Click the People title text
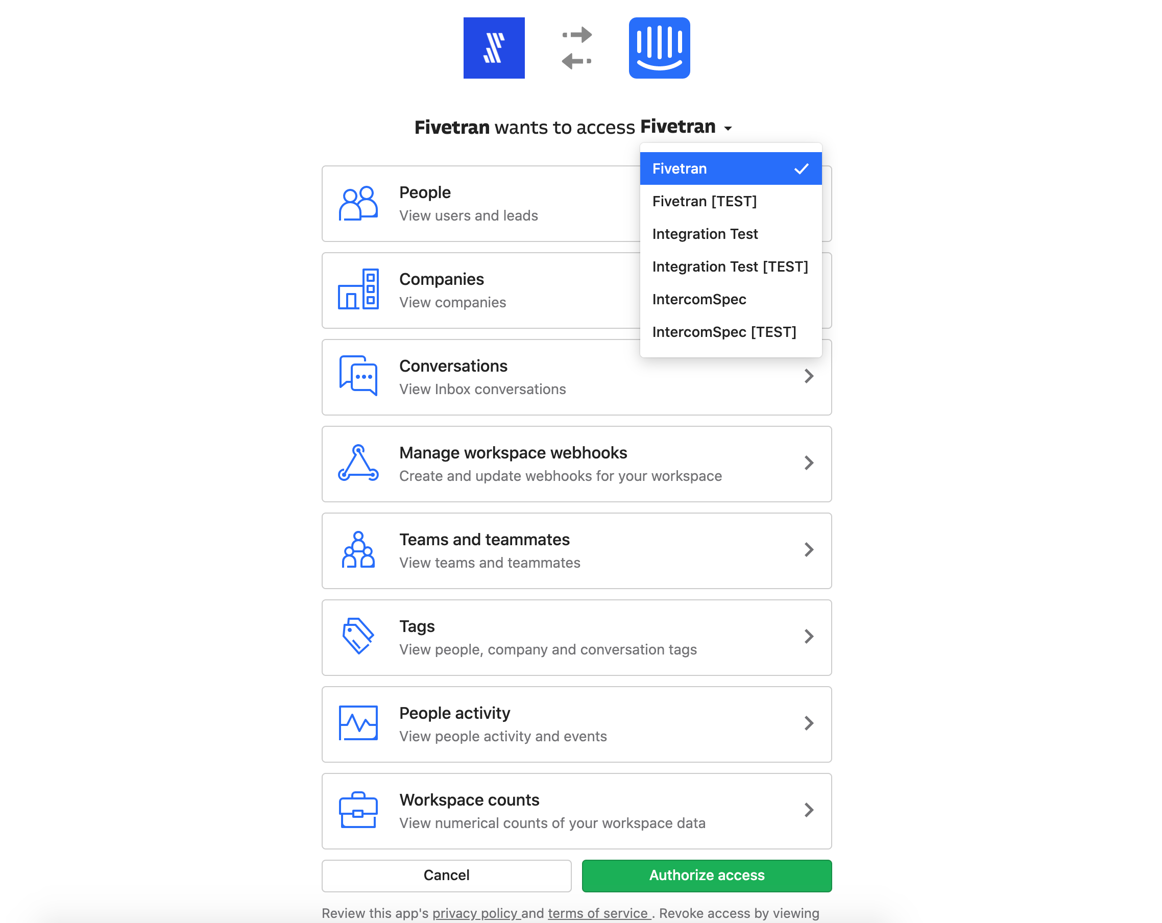This screenshot has height=923, width=1162. (x=425, y=192)
